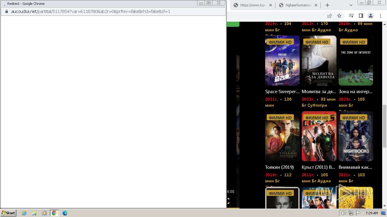The width and height of the screenshot is (387, 217).
Task: Close the highperformance tab
Action: pos(316,5)
